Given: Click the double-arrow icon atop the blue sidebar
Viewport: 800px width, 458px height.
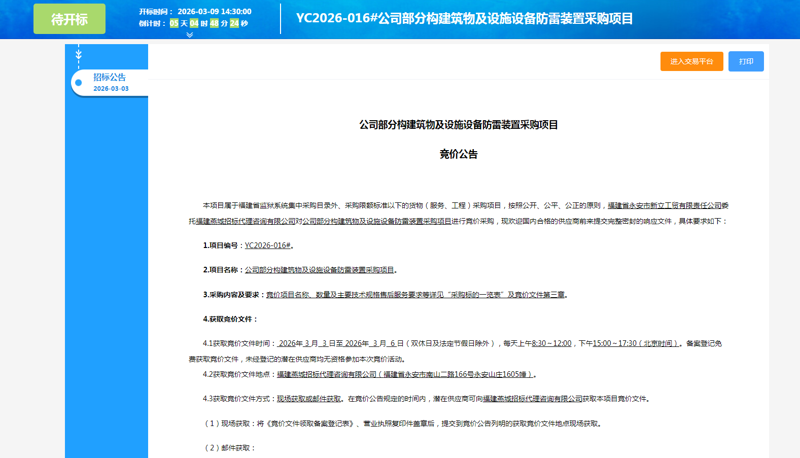Looking at the screenshot, I should pos(79,54).
